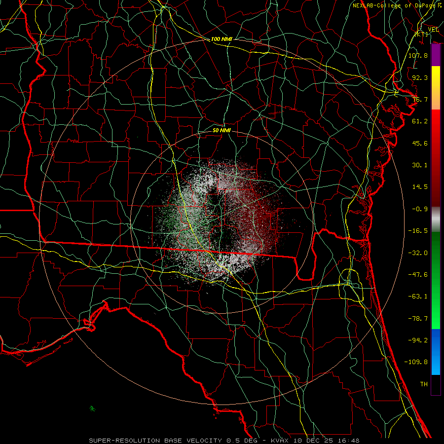Click the VEL legend heading
The image size is (444, 444).
coord(434,29)
